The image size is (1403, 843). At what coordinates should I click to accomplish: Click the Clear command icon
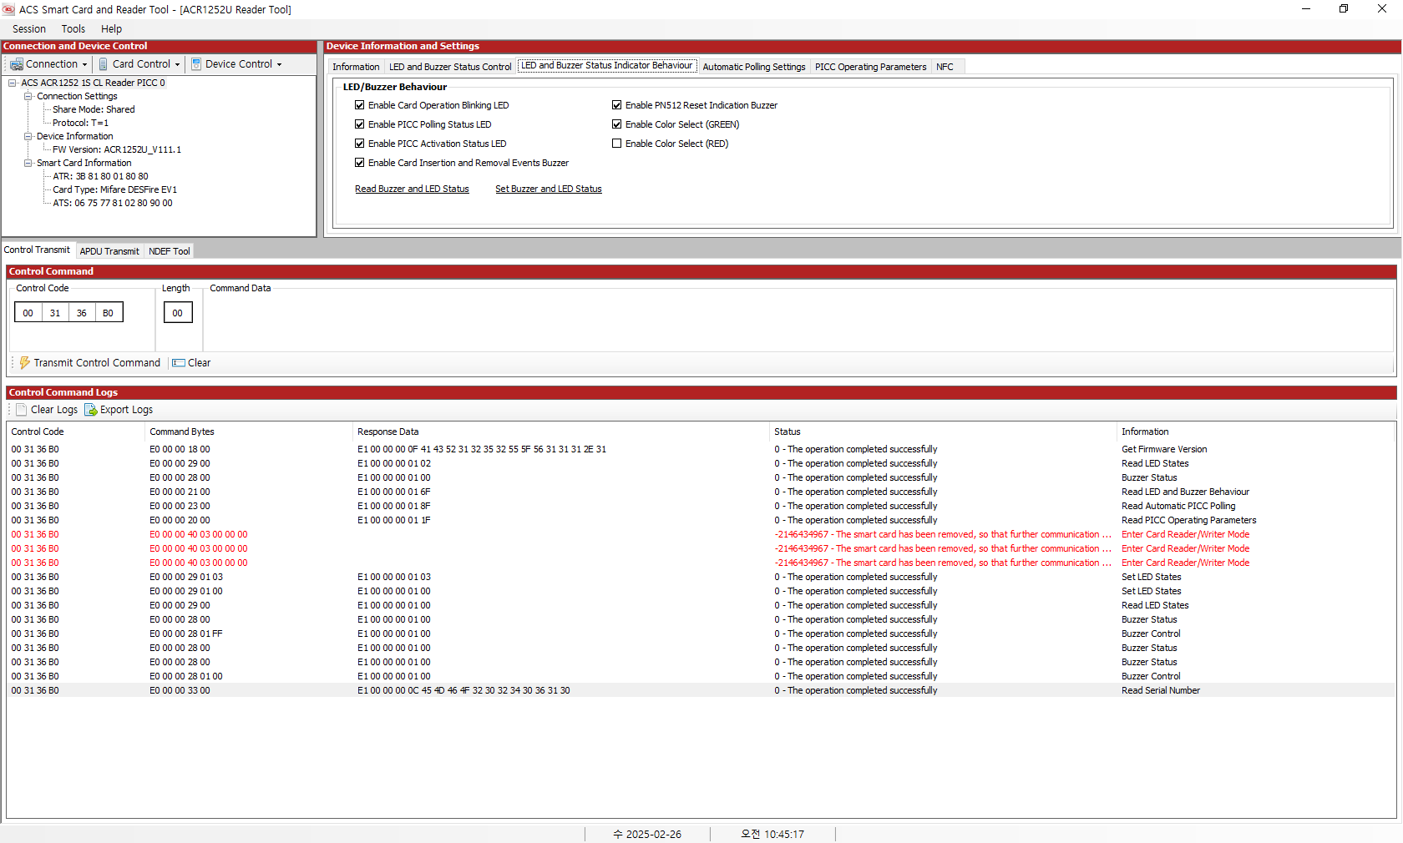click(178, 363)
